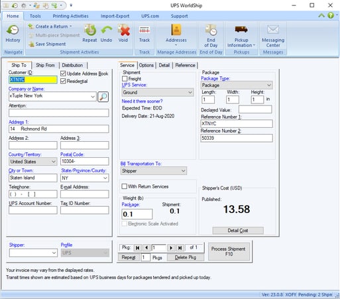
Task: Click the Postal Code field
Action: coord(85,161)
